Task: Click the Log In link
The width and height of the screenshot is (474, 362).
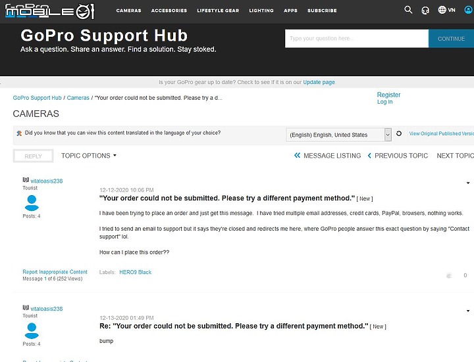Action: 384,102
